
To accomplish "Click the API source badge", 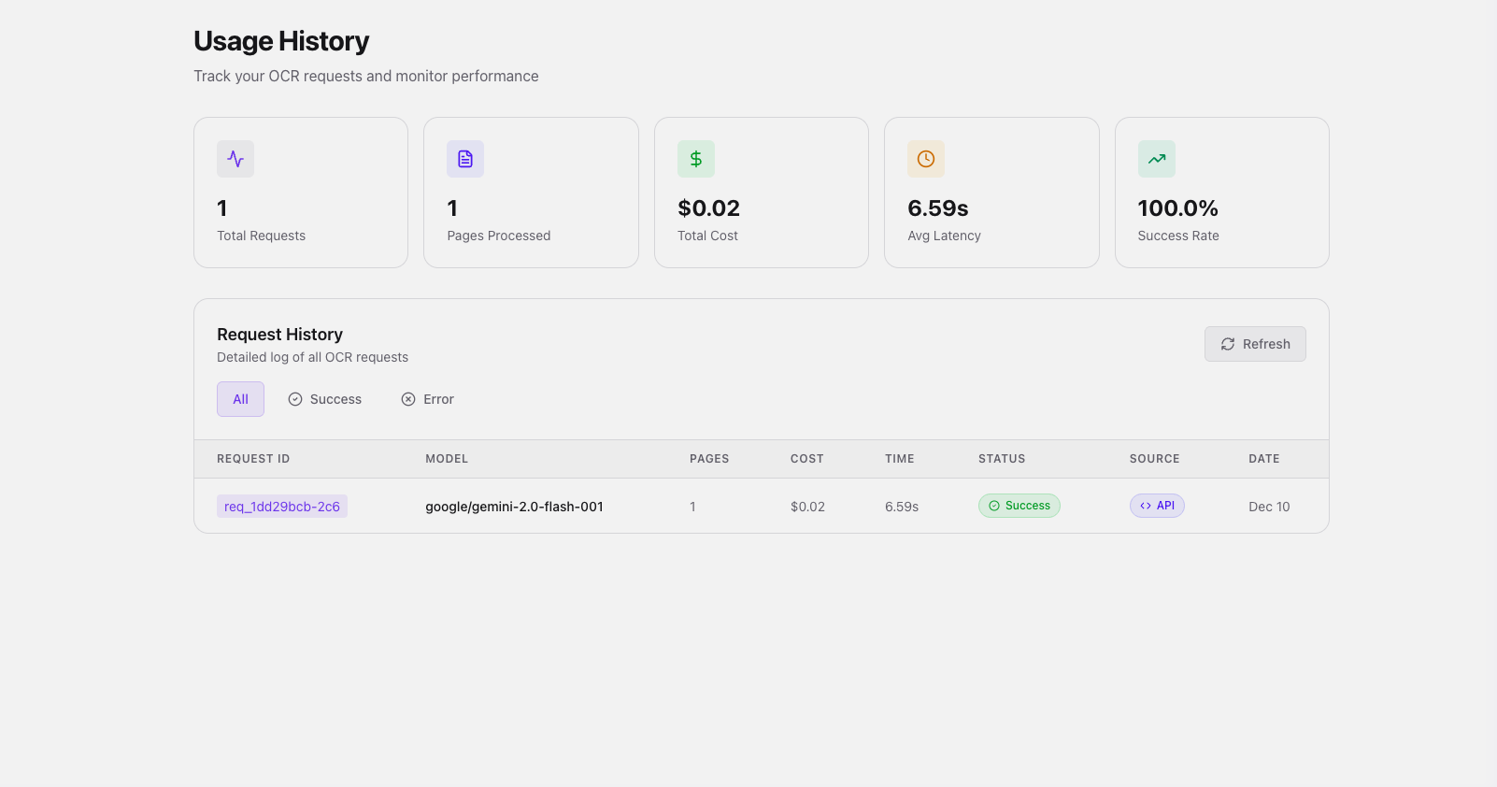I will pyautogui.click(x=1157, y=506).
